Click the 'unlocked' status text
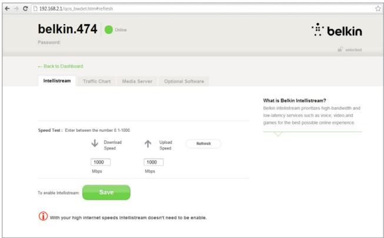 353,50
